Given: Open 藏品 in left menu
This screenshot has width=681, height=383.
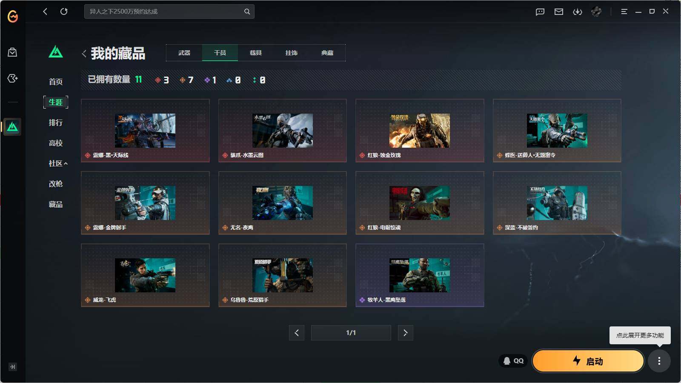Looking at the screenshot, I should (56, 204).
